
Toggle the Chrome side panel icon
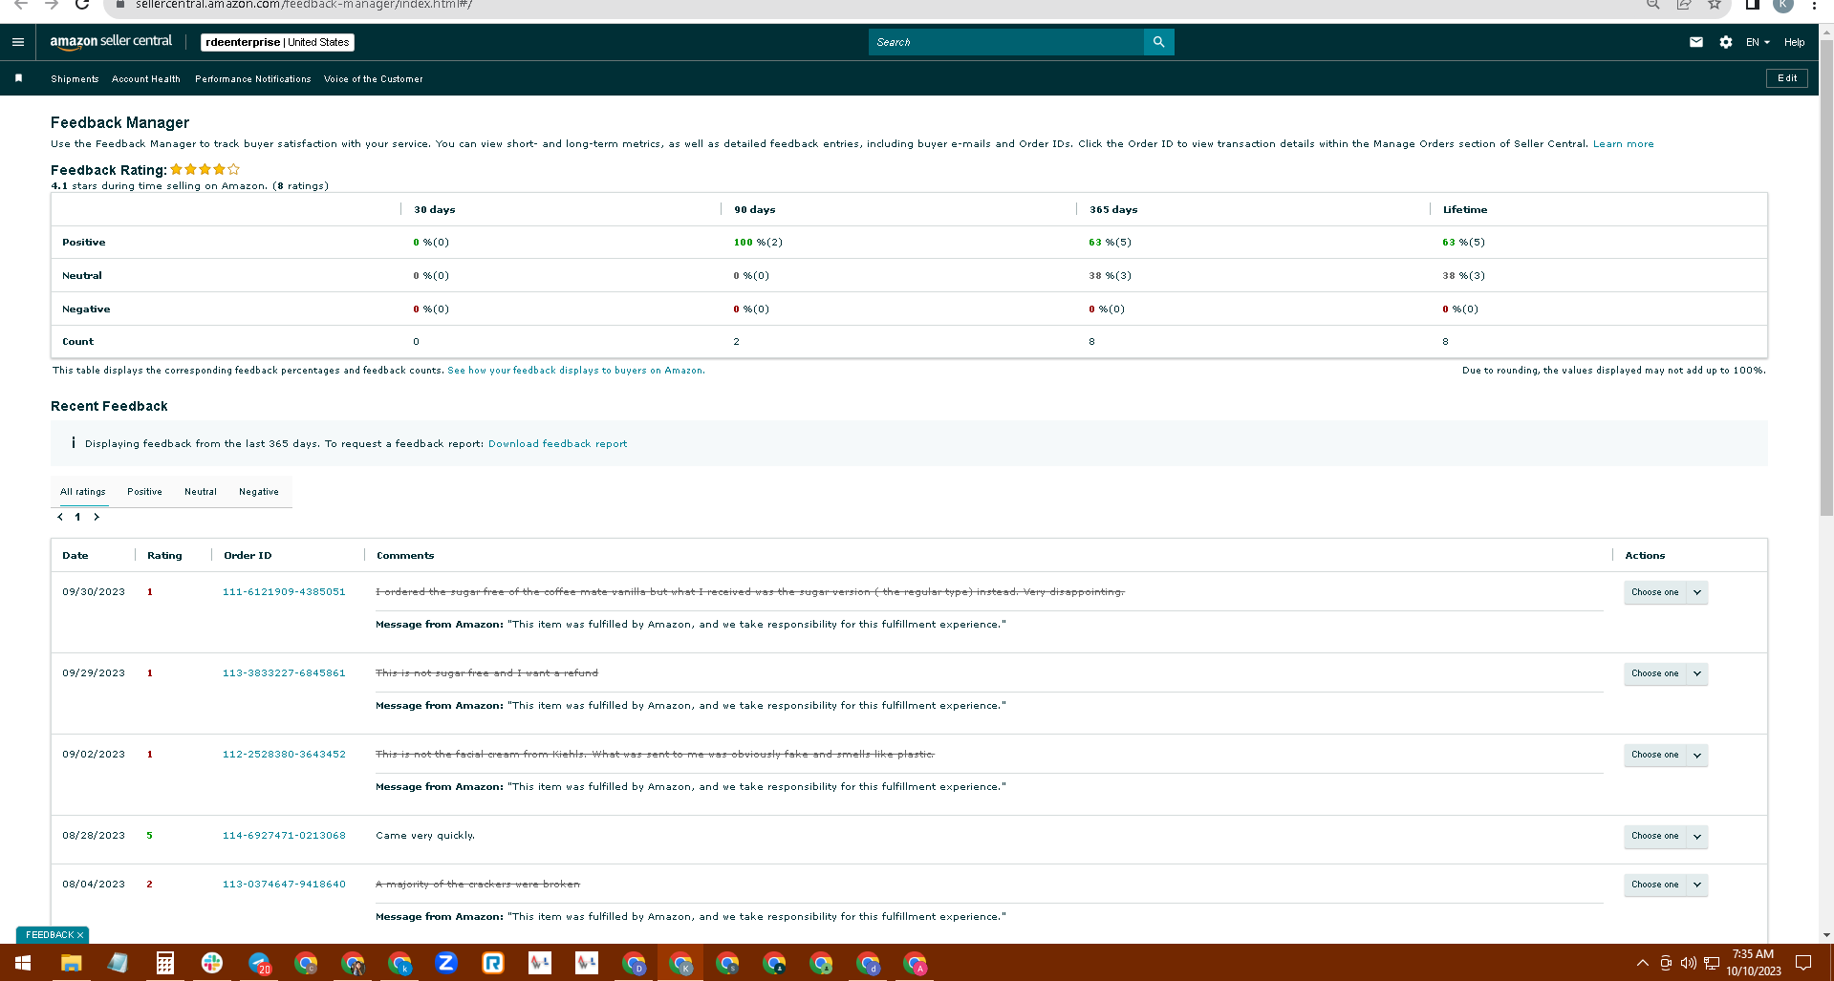1752,5
